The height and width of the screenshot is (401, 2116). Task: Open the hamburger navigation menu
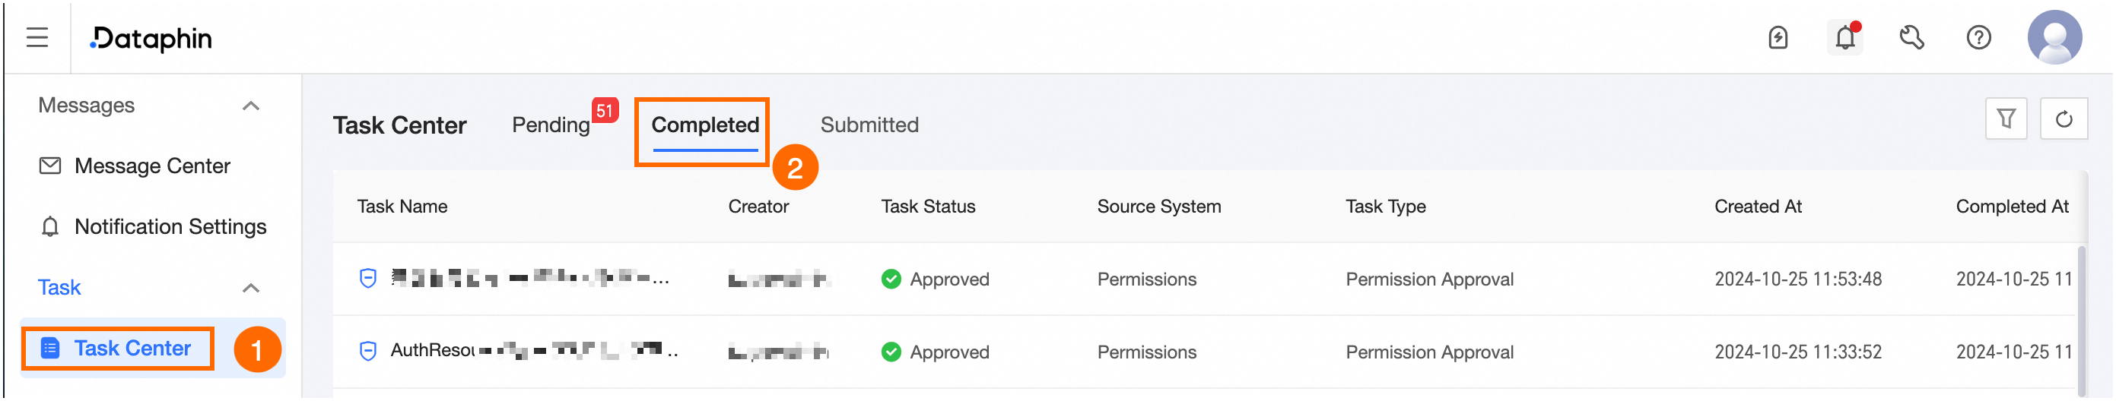(37, 38)
